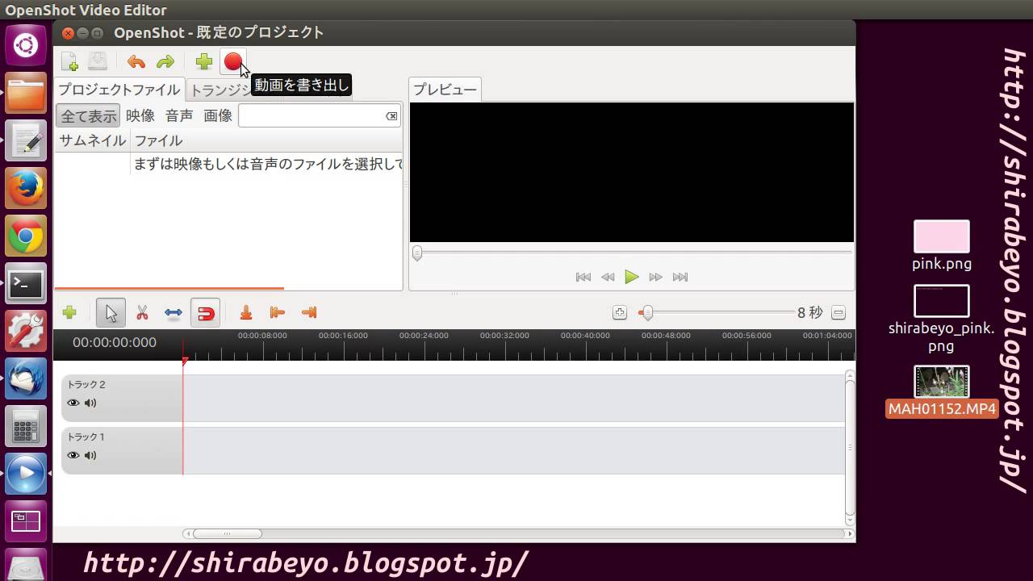The height and width of the screenshot is (581, 1033).
Task: Filter by 映像
Action: coord(140,115)
